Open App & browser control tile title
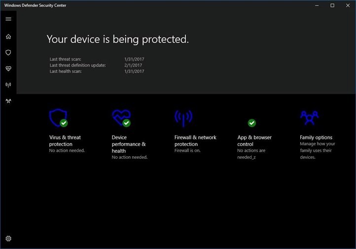 [x=254, y=141]
